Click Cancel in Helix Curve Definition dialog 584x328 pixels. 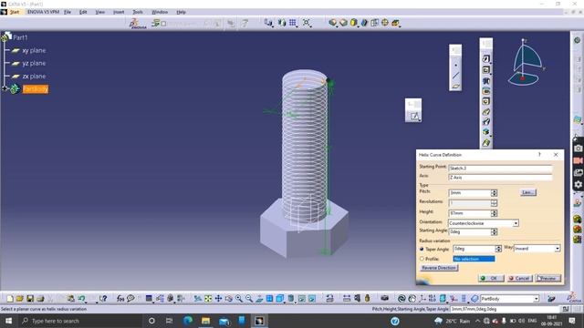(x=519, y=278)
